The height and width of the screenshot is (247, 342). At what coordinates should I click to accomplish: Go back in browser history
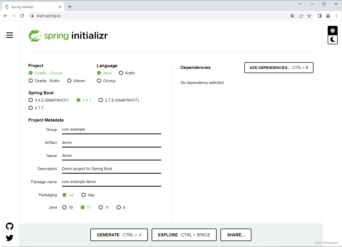[x=5, y=16]
